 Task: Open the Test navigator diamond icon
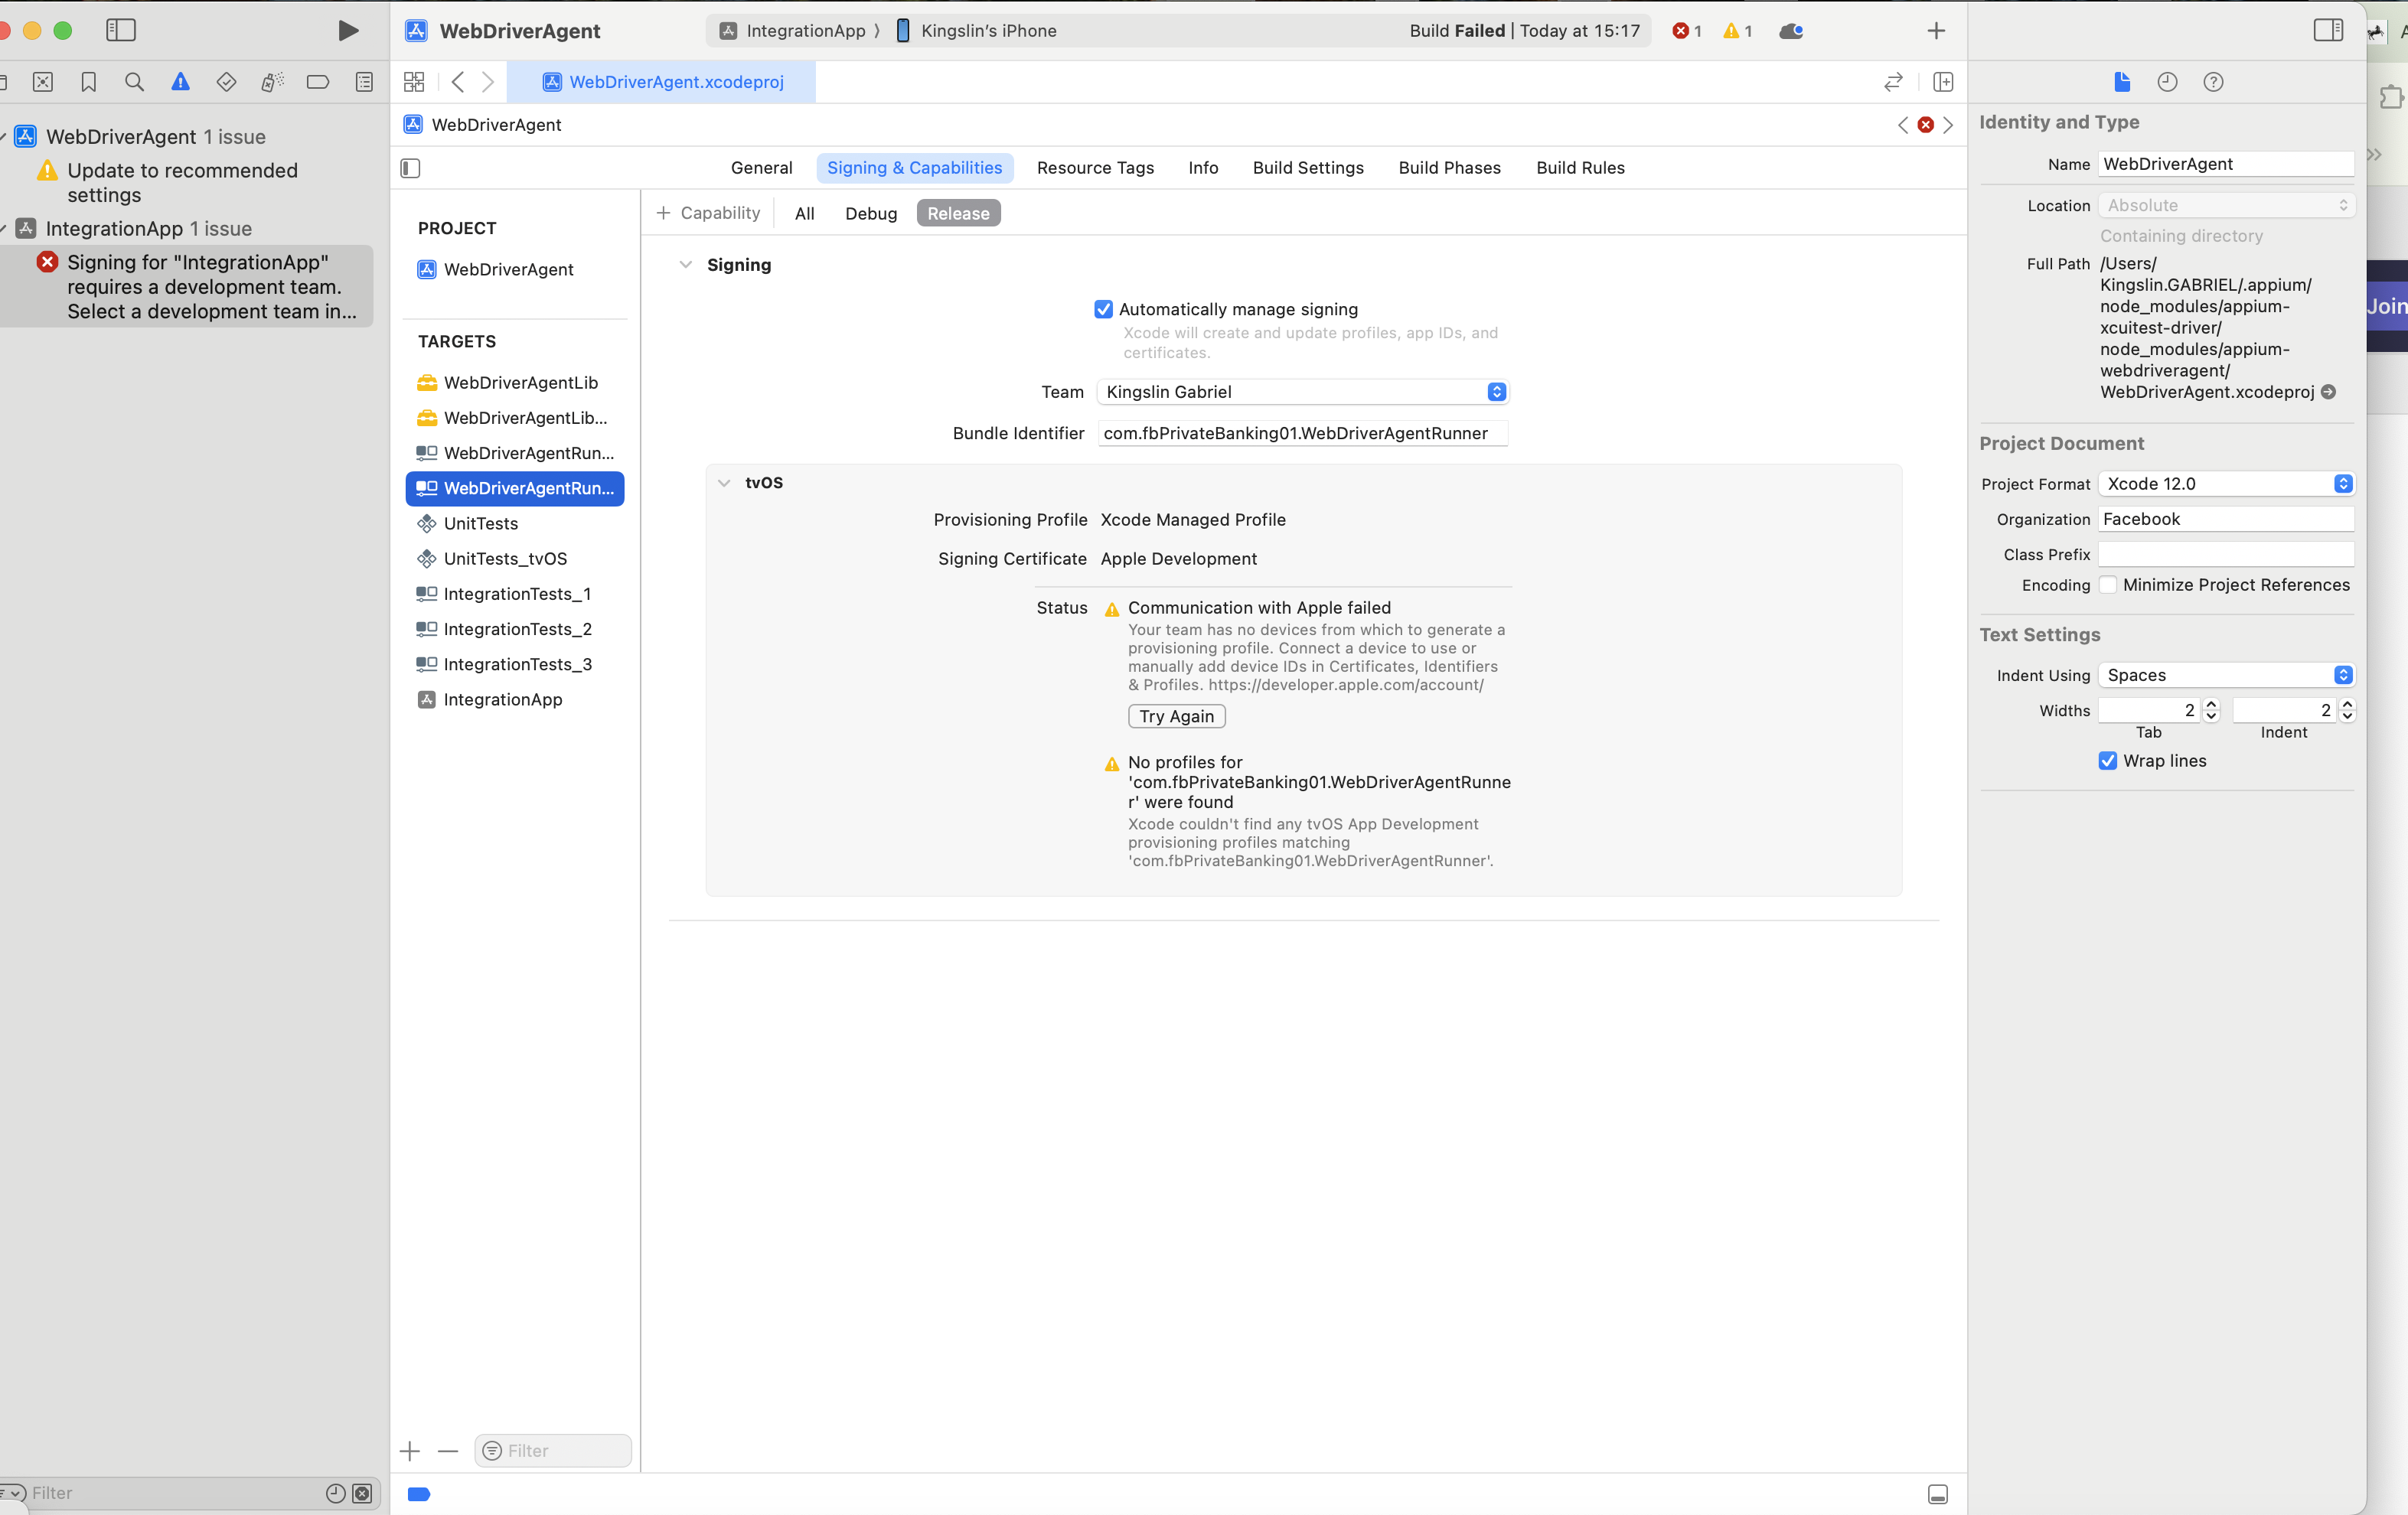coord(226,82)
